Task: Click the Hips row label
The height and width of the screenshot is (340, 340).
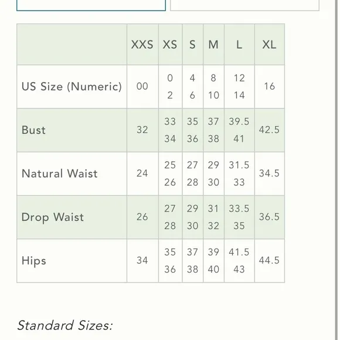Action: [x=34, y=261]
